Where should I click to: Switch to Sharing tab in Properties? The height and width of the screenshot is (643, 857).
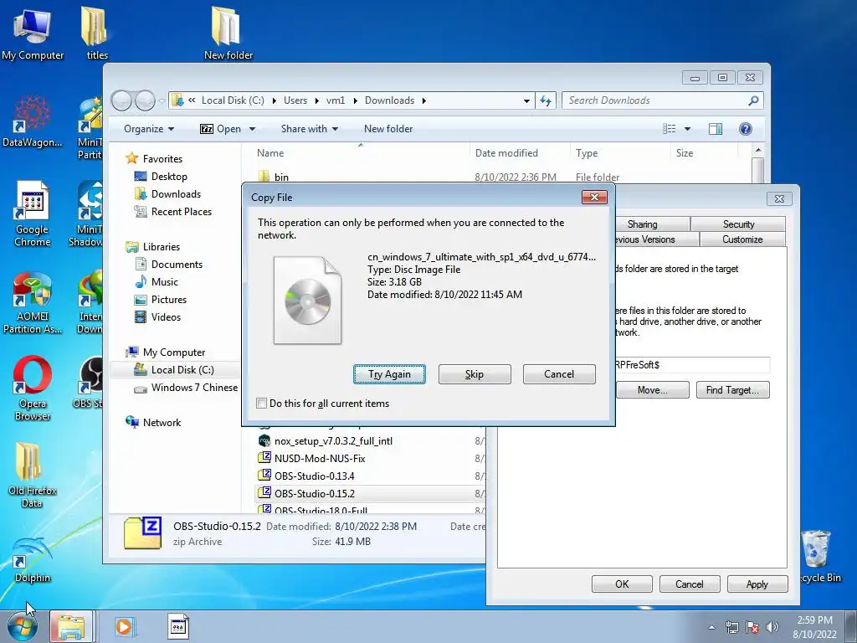click(642, 224)
